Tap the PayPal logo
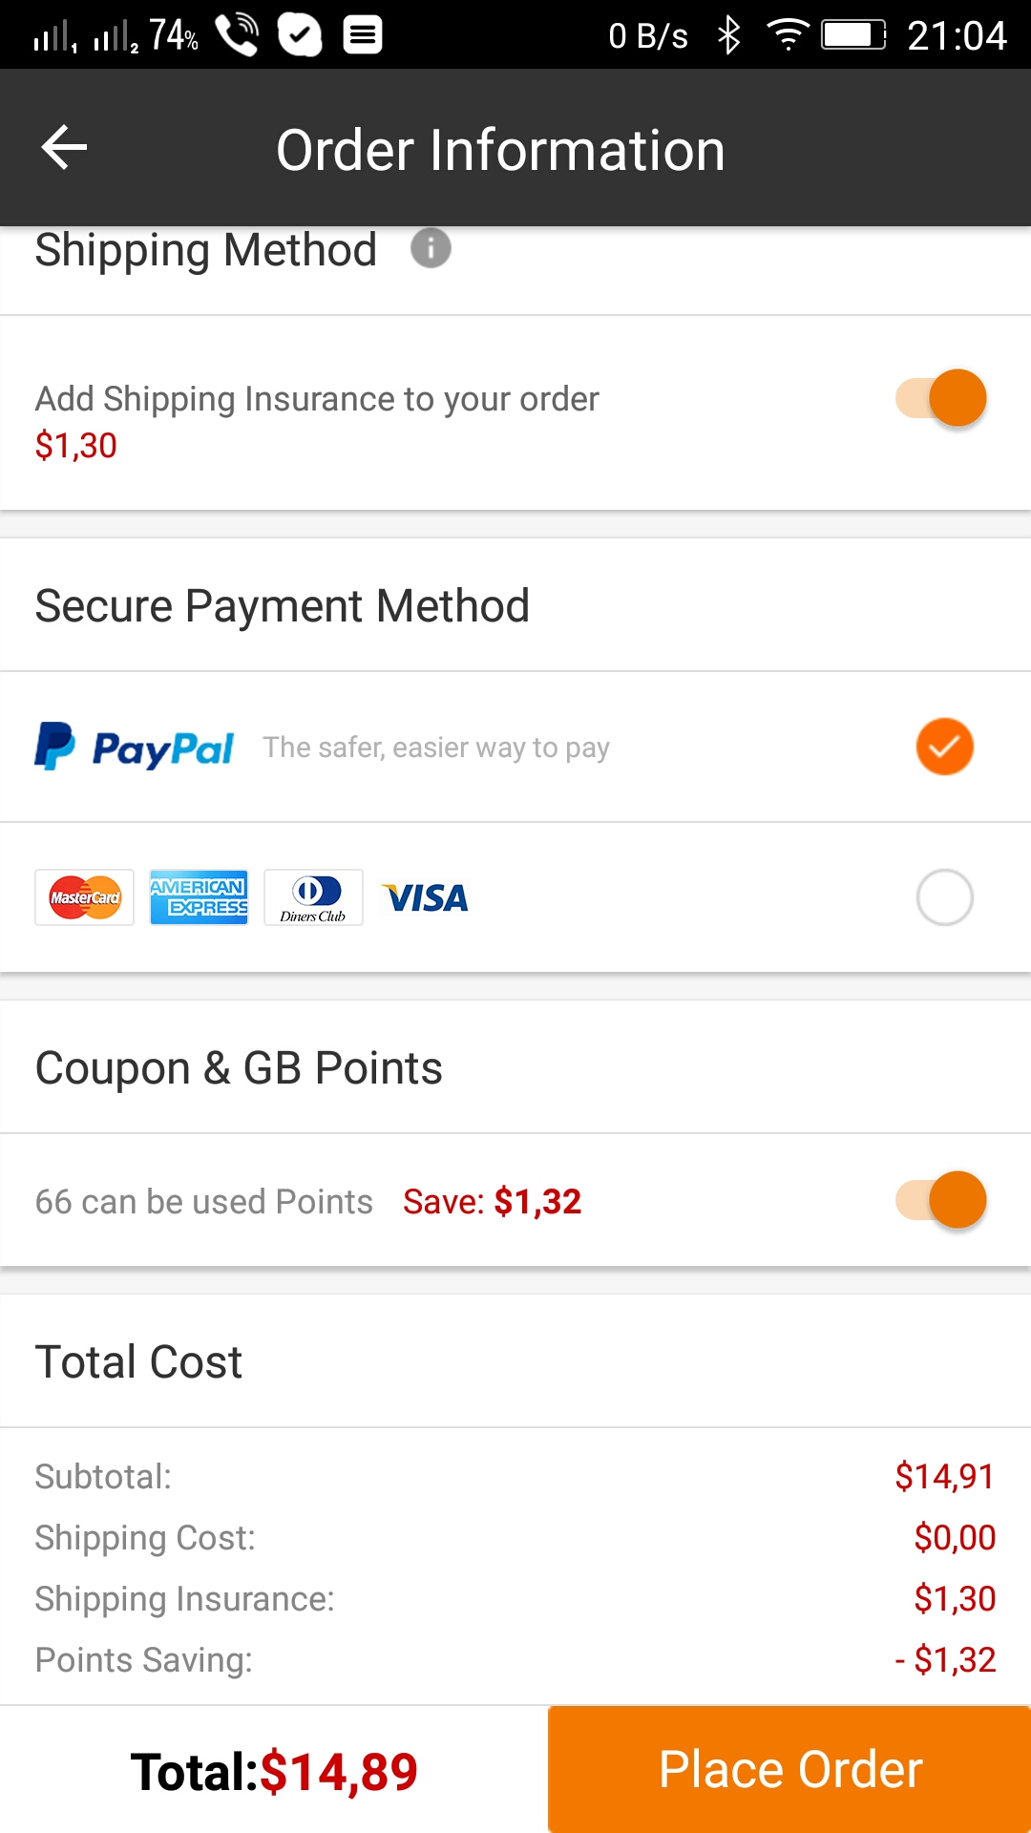The image size is (1031, 1833). (x=135, y=748)
